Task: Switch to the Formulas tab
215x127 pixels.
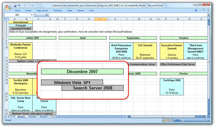Action: 57,11
